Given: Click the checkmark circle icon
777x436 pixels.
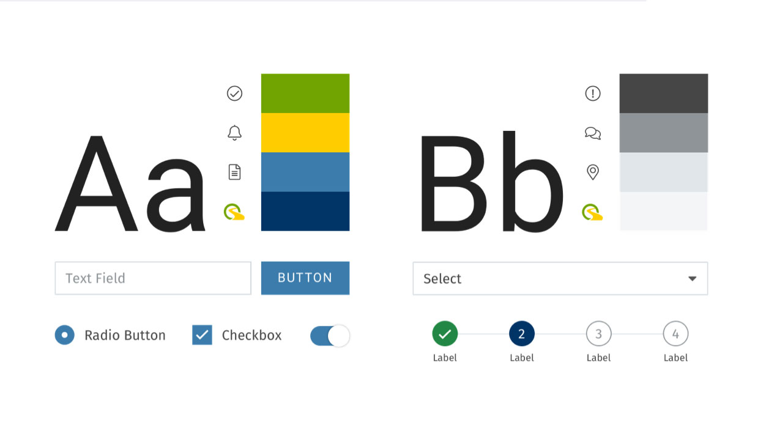Looking at the screenshot, I should tap(234, 93).
